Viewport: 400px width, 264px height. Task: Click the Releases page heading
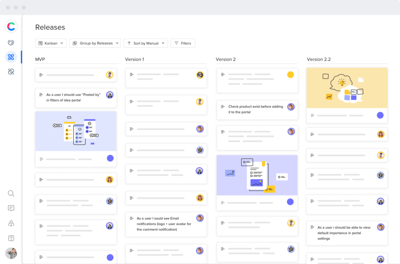pyautogui.click(x=50, y=27)
